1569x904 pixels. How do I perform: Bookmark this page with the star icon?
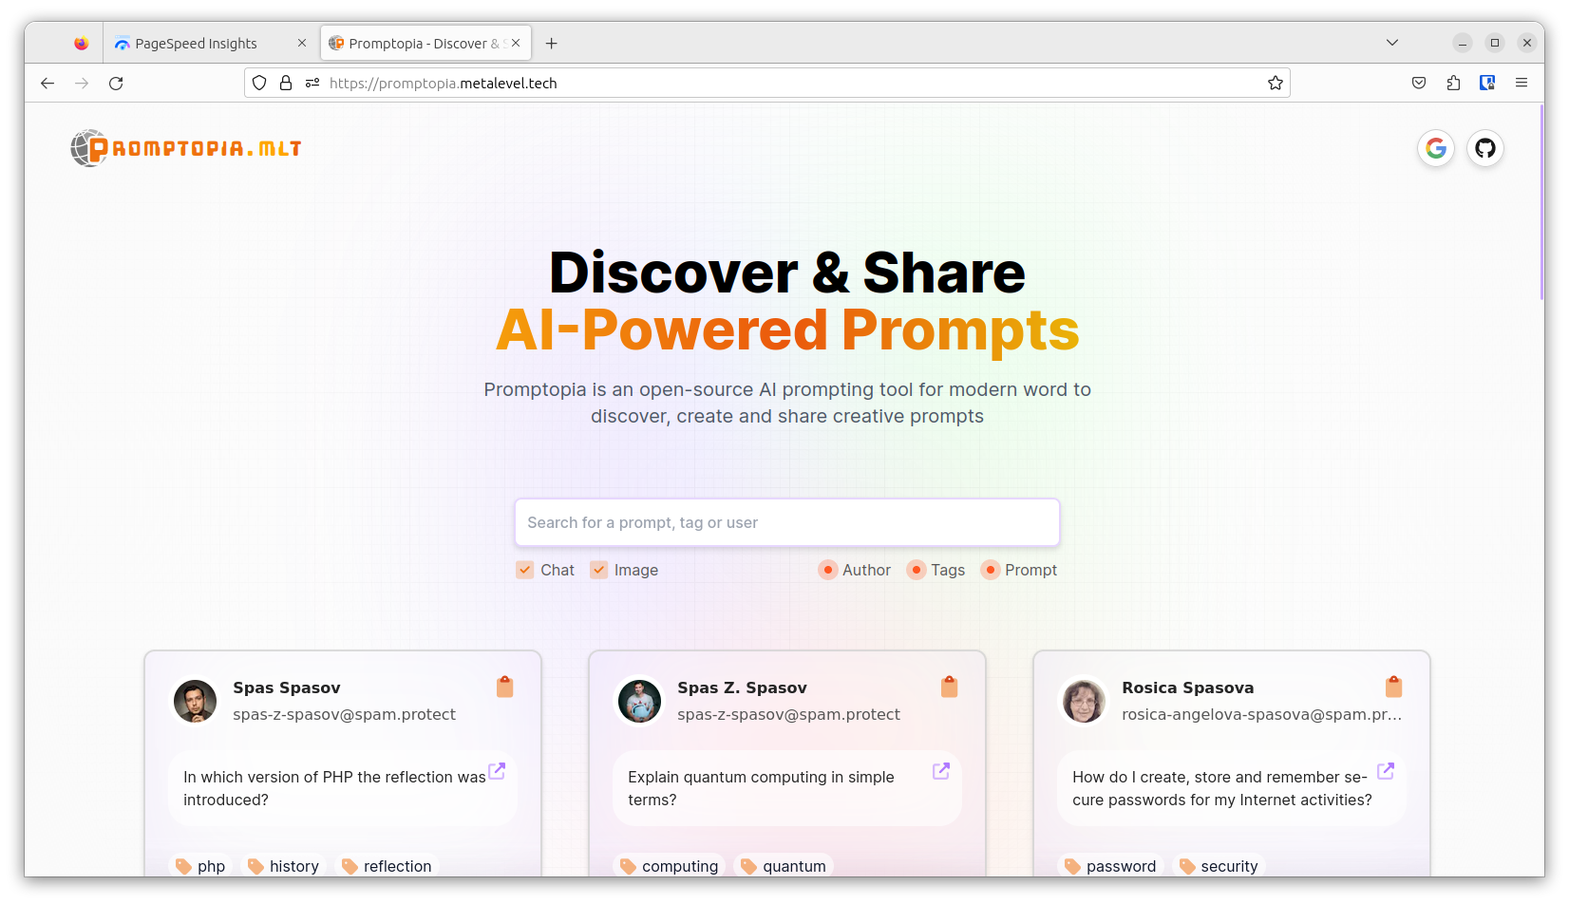(x=1276, y=83)
